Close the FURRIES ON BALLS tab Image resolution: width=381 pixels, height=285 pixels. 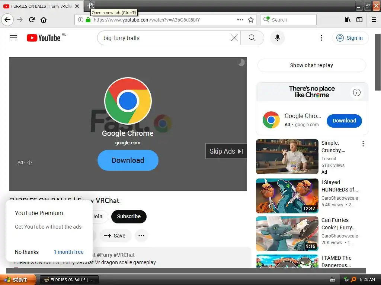[x=77, y=6]
